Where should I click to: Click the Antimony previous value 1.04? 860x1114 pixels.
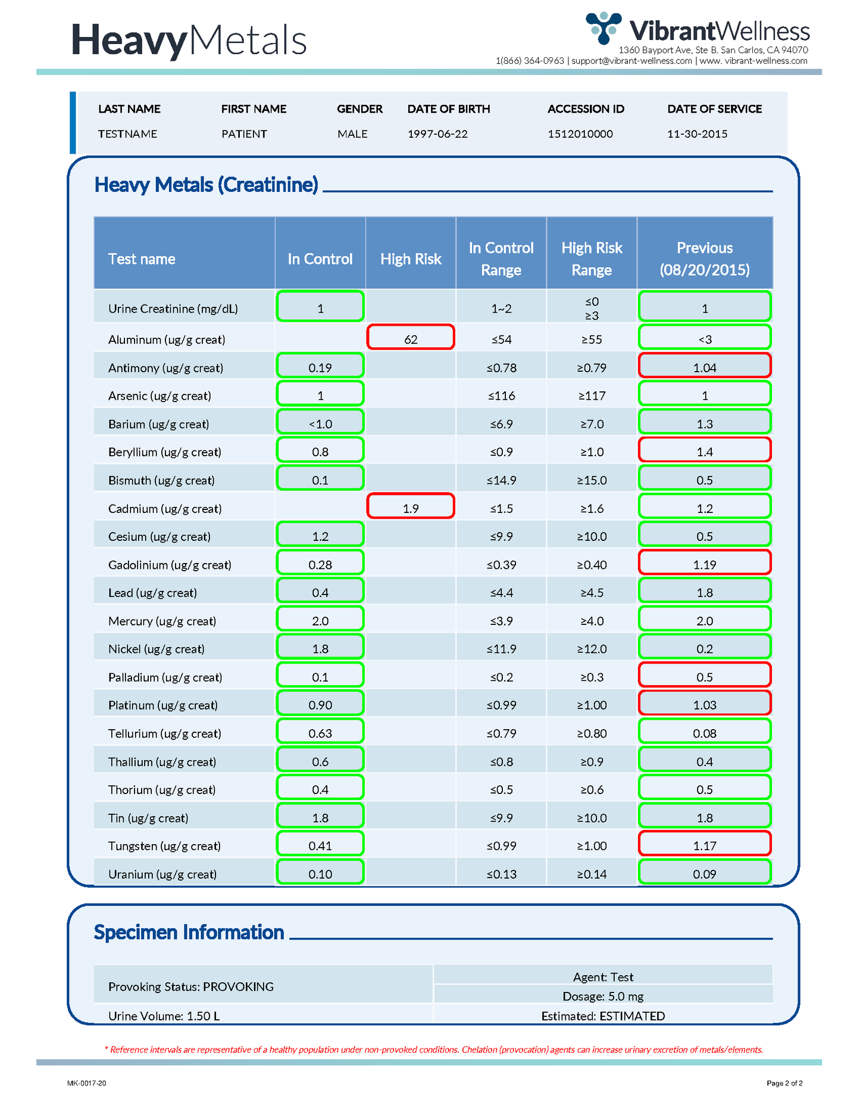705,366
